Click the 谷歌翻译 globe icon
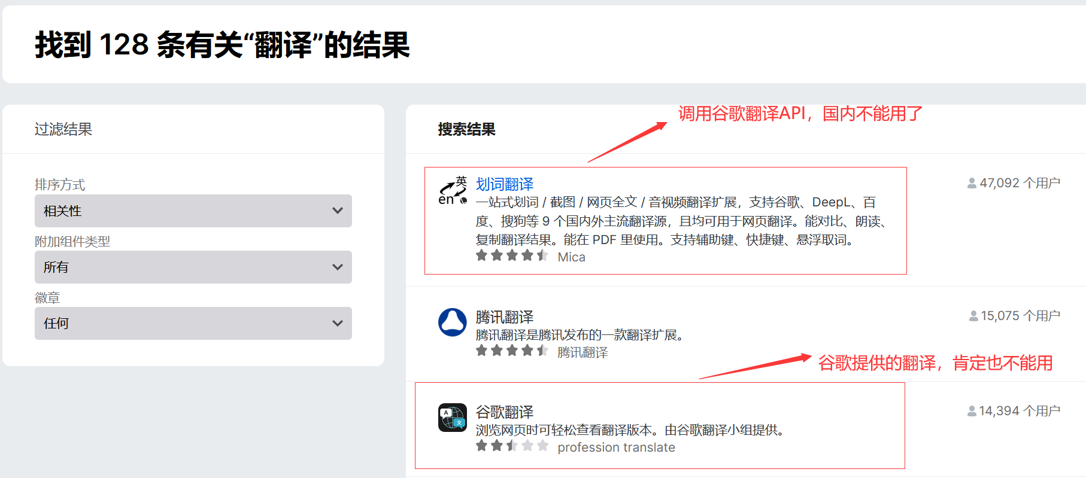The height and width of the screenshot is (478, 1086). (x=453, y=418)
